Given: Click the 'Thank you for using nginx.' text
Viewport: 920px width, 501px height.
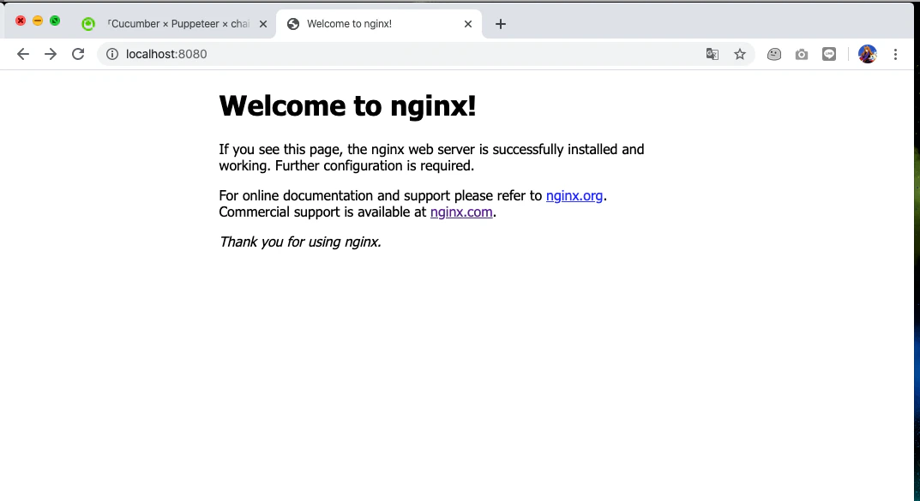Looking at the screenshot, I should (x=300, y=242).
